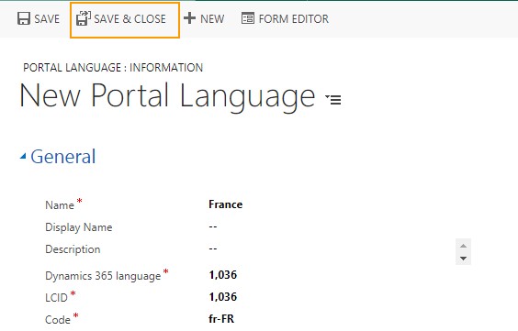Click the Form Editor icon
This screenshot has height=331, width=518.
(248, 18)
